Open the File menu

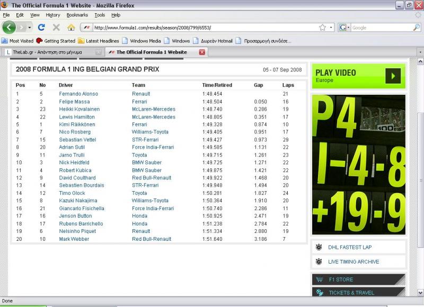click(x=6, y=15)
